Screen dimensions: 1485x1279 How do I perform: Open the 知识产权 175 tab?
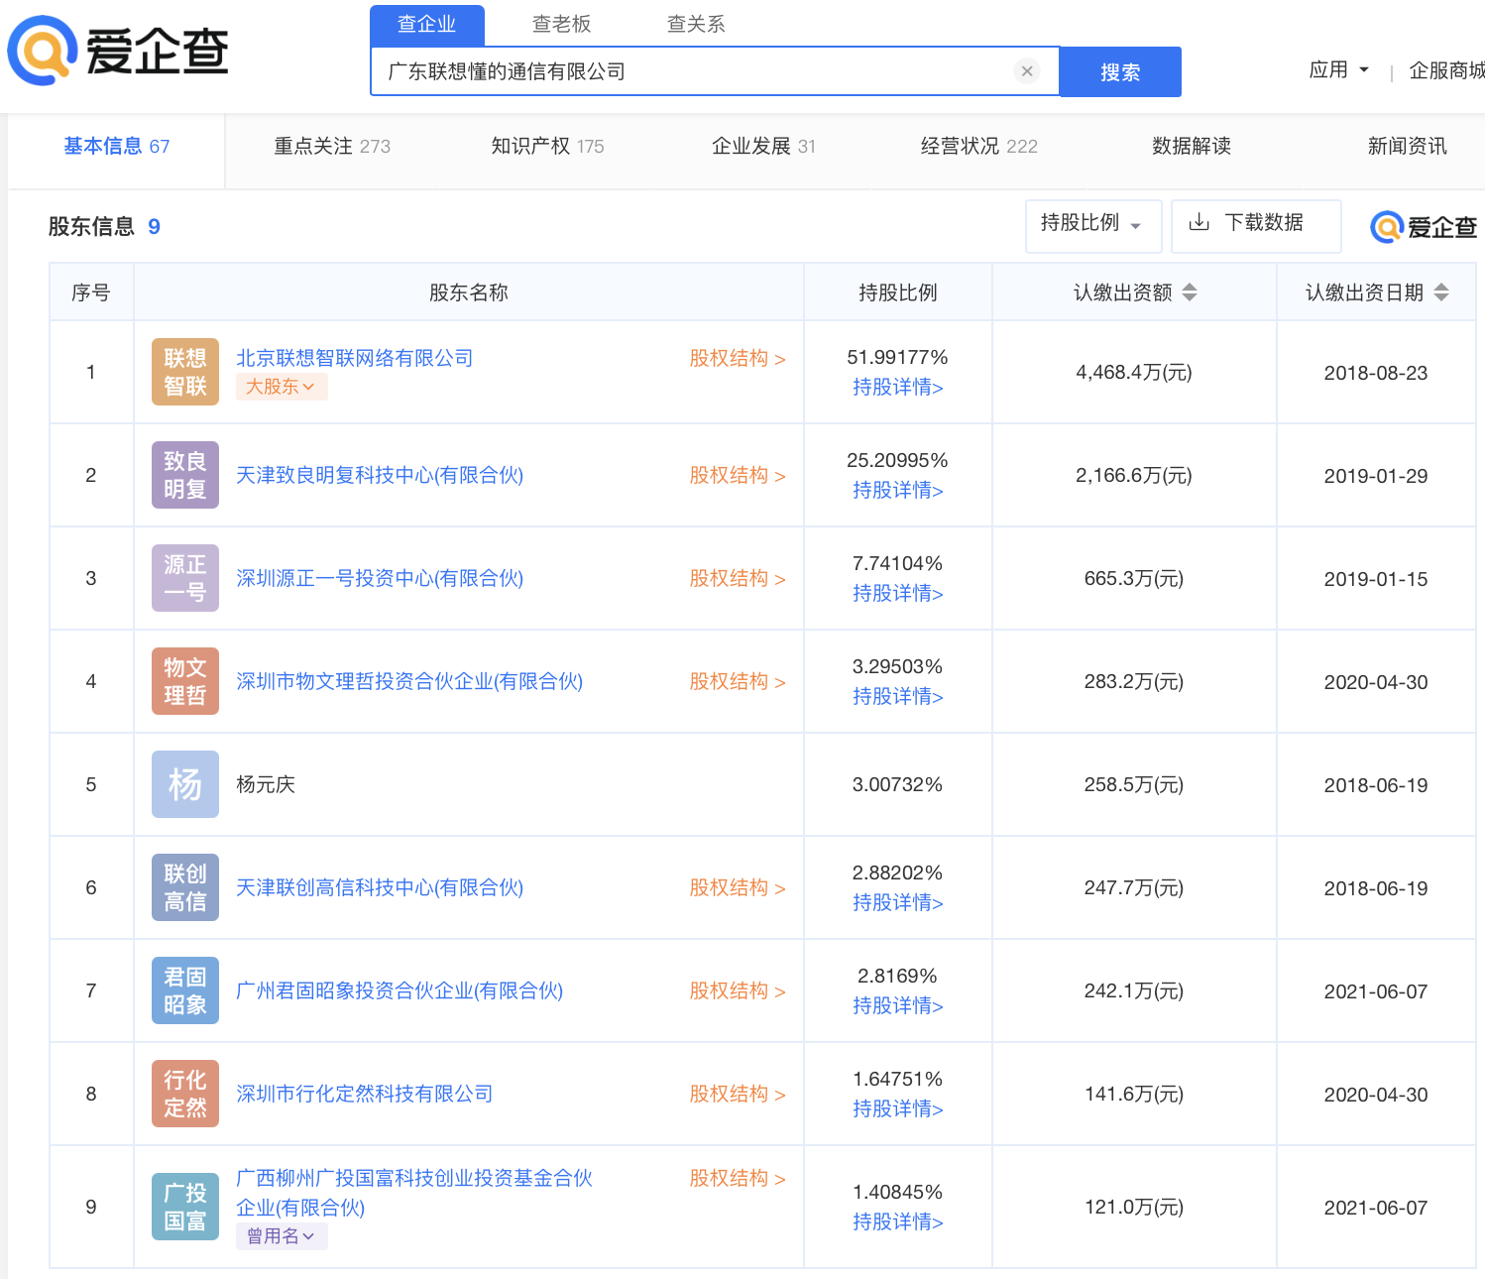[547, 147]
